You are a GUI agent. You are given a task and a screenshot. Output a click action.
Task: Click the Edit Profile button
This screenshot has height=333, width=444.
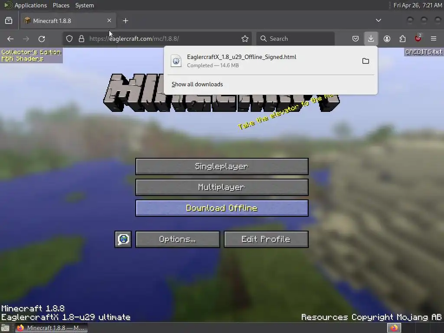pos(266,239)
